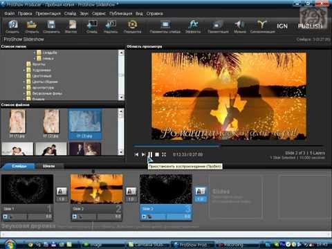Switch to Camtasia Studio taskbar button
The width and height of the screenshot is (332, 249).
[148, 245]
